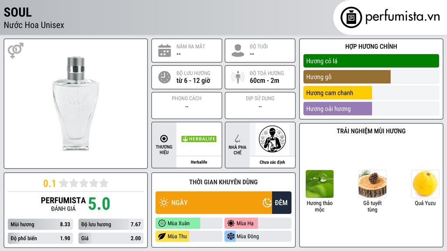Viewport: 447px width, 251px height.
Task: Click the Thời gian khuyên dùng heading
Action: (x=223, y=182)
